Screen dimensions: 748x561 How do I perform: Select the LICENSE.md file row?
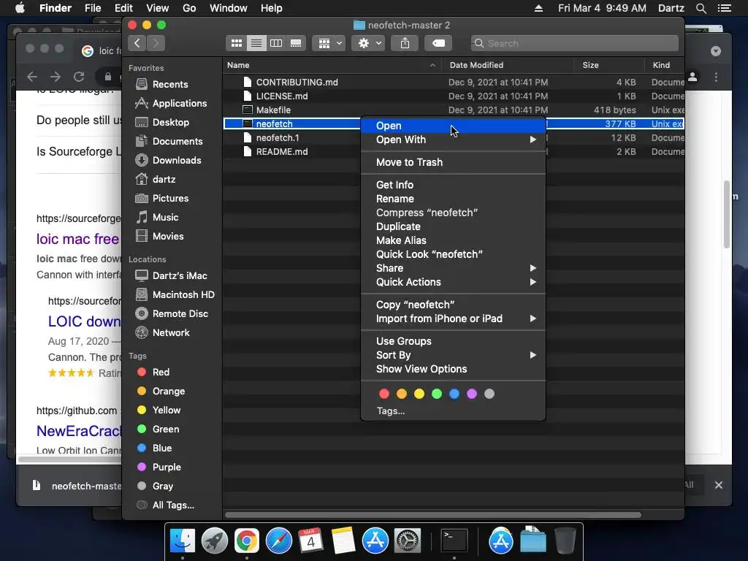tap(453, 96)
